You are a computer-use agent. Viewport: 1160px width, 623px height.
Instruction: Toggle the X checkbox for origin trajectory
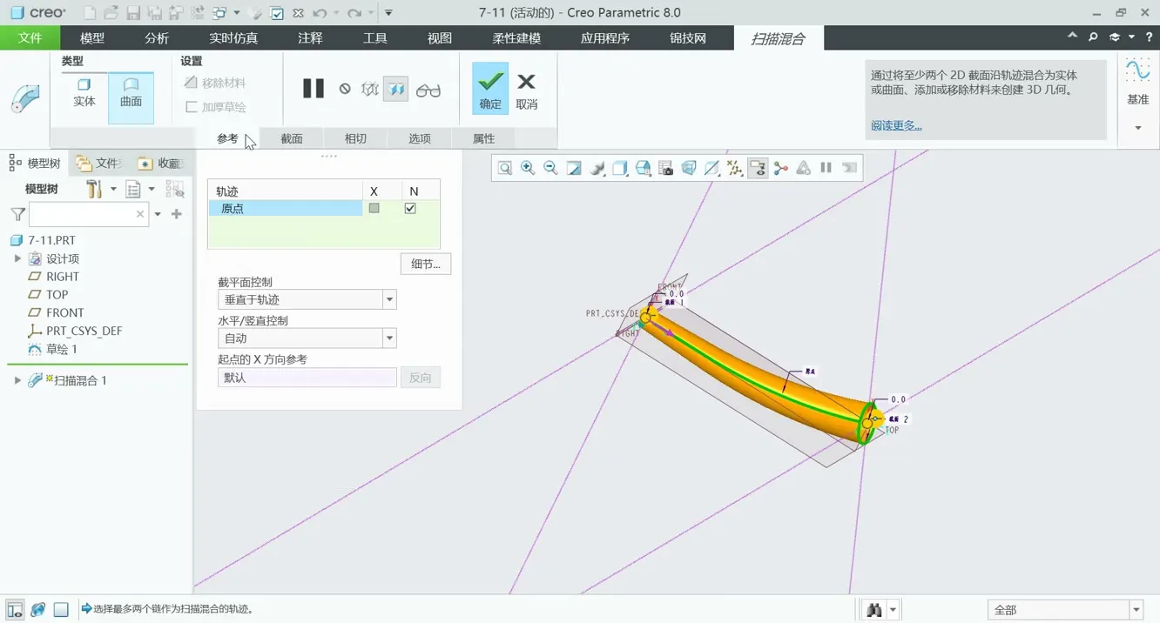pyautogui.click(x=374, y=209)
